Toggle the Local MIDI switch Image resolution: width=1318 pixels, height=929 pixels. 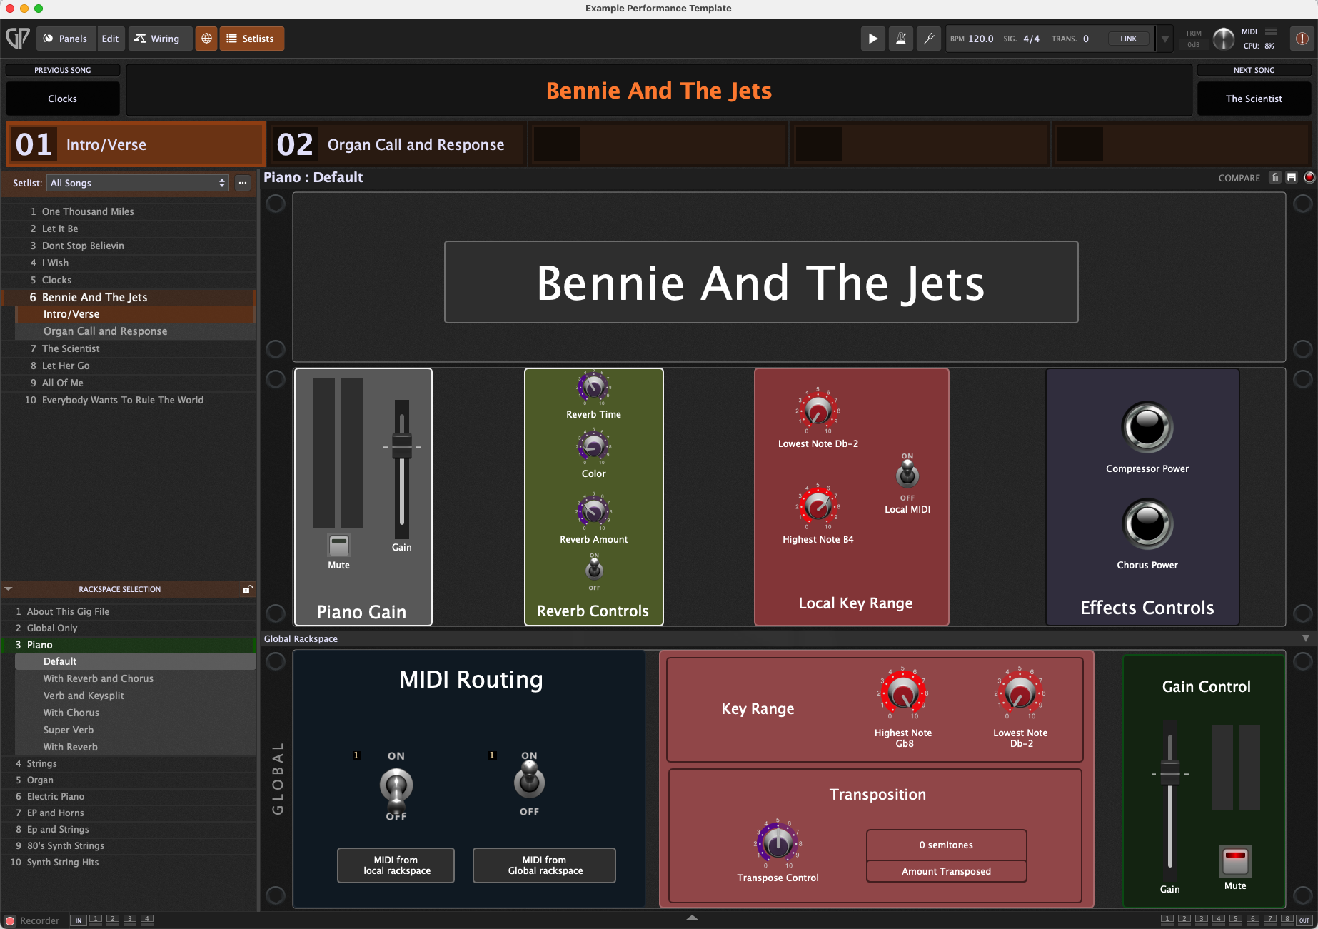[907, 474]
